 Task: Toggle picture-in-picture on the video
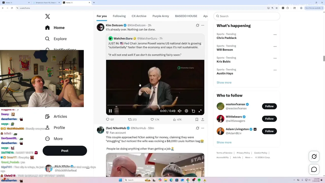[x=193, y=111]
